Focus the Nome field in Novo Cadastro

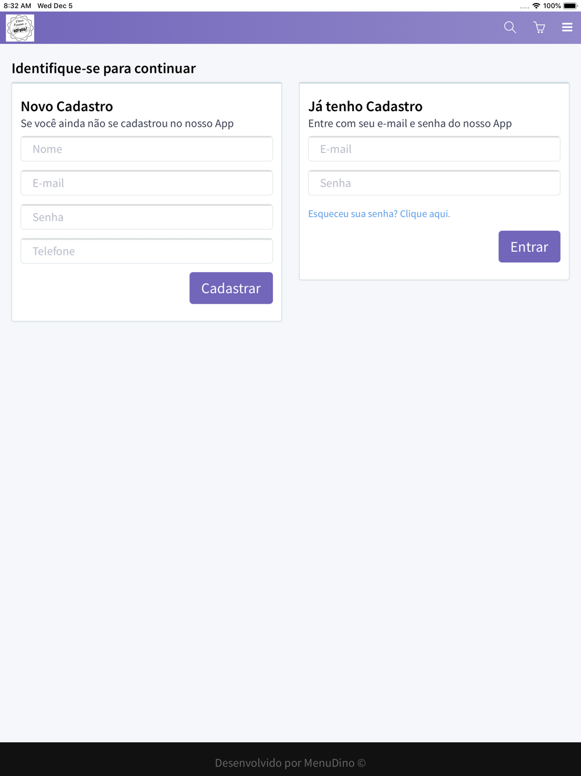point(147,149)
